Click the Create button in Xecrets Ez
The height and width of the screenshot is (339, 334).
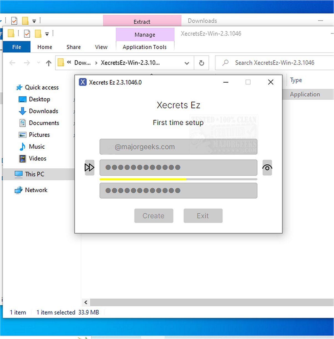[154, 216]
